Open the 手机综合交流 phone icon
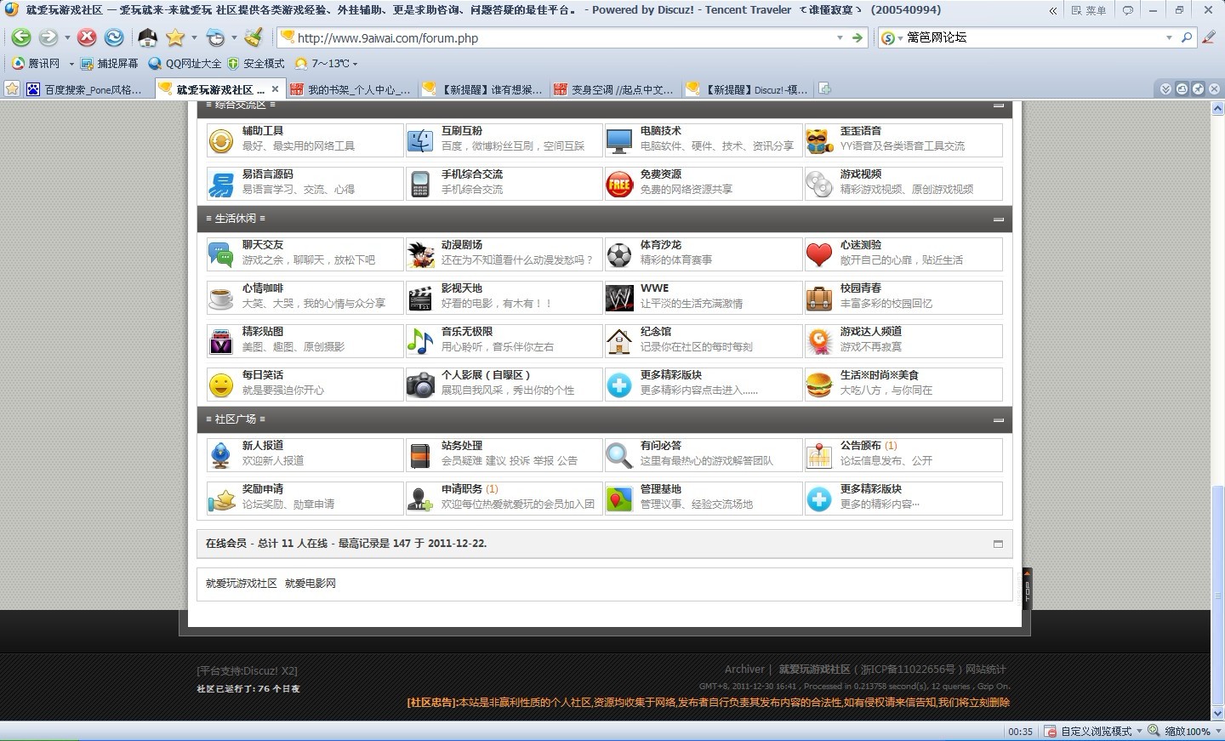The height and width of the screenshot is (741, 1225). pos(420,184)
